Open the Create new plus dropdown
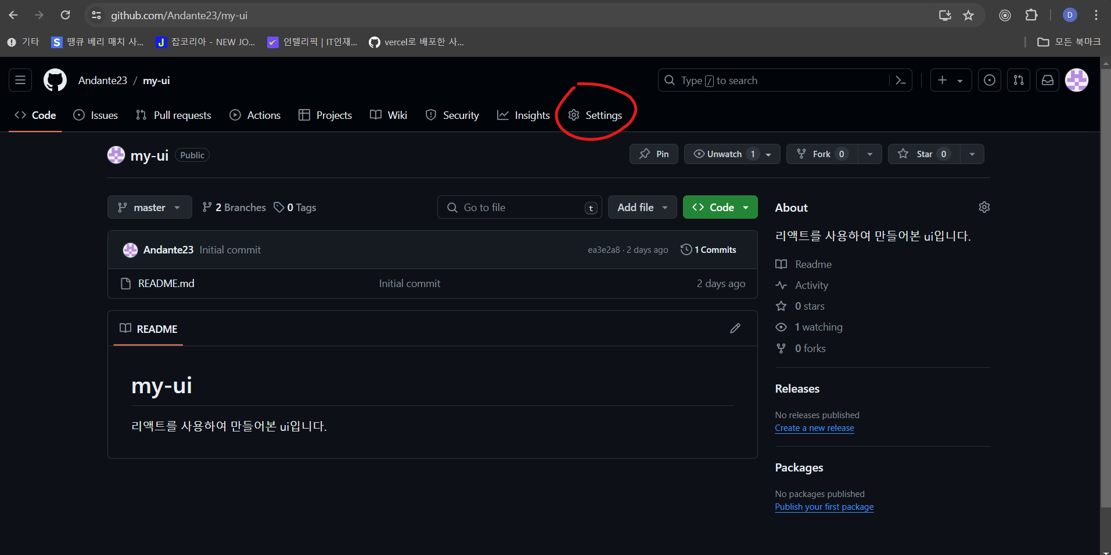The width and height of the screenshot is (1111, 555). (951, 80)
